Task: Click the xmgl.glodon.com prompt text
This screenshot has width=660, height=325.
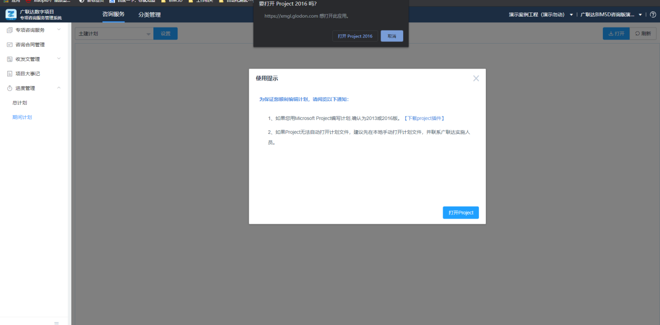Action: click(x=306, y=16)
